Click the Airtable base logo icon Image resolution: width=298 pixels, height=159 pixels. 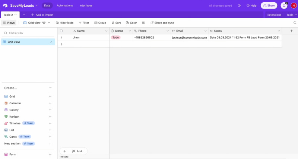(5, 6)
